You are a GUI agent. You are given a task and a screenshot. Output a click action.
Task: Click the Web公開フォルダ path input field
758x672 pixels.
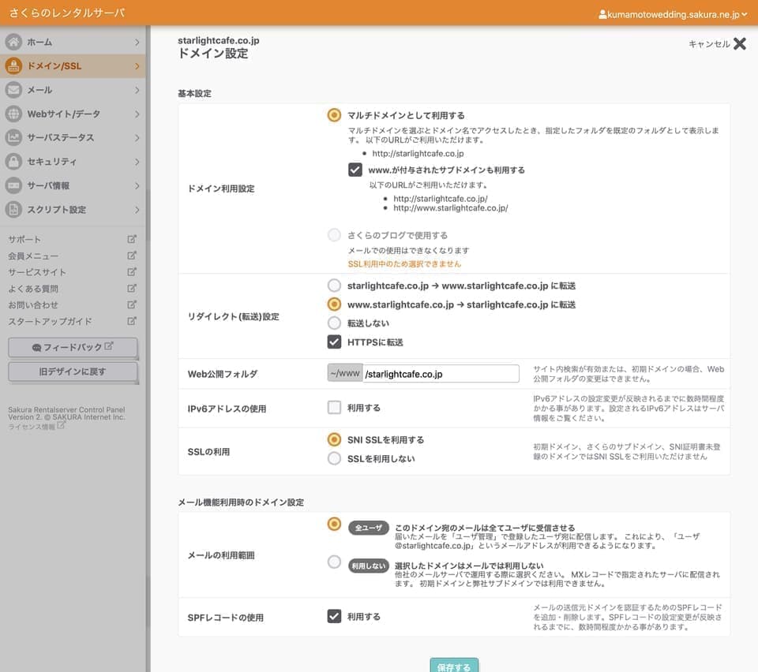point(441,374)
